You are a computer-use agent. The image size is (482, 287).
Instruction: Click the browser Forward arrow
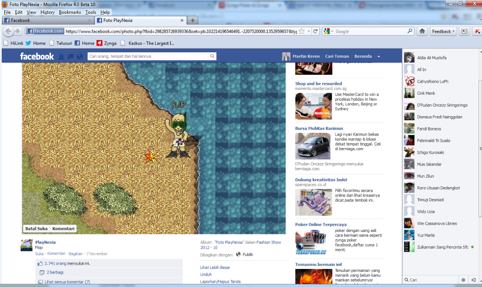[18, 31]
